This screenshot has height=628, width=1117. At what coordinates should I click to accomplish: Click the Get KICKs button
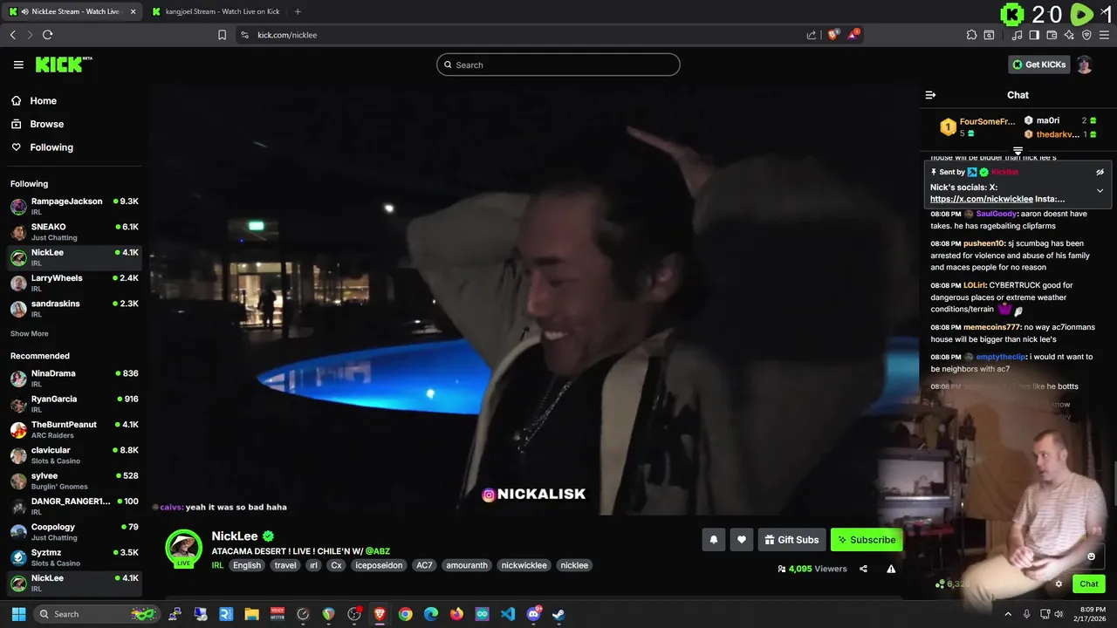[x=1038, y=65]
